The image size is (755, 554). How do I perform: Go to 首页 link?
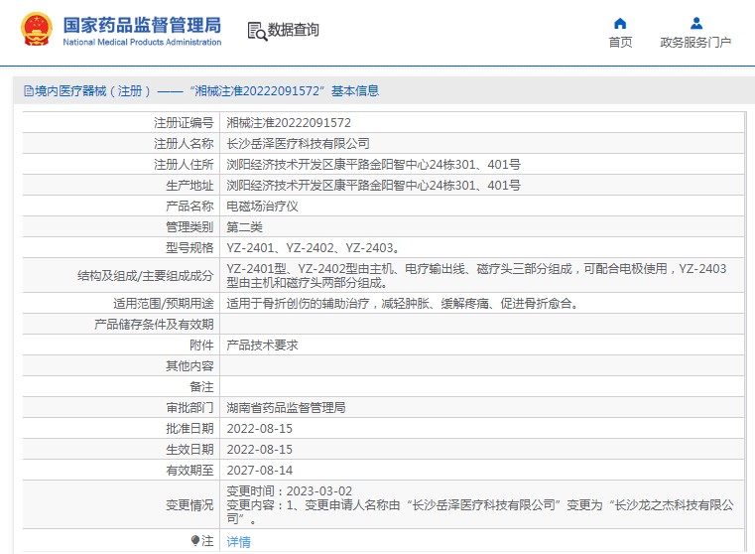pyautogui.click(x=620, y=43)
